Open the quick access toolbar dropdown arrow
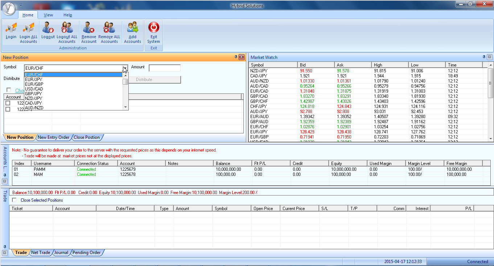Screen dimensions: 494x266 coord(21,5)
